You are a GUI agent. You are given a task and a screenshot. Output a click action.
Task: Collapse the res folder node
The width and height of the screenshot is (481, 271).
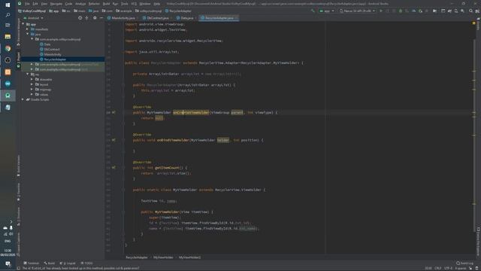[x=28, y=75]
